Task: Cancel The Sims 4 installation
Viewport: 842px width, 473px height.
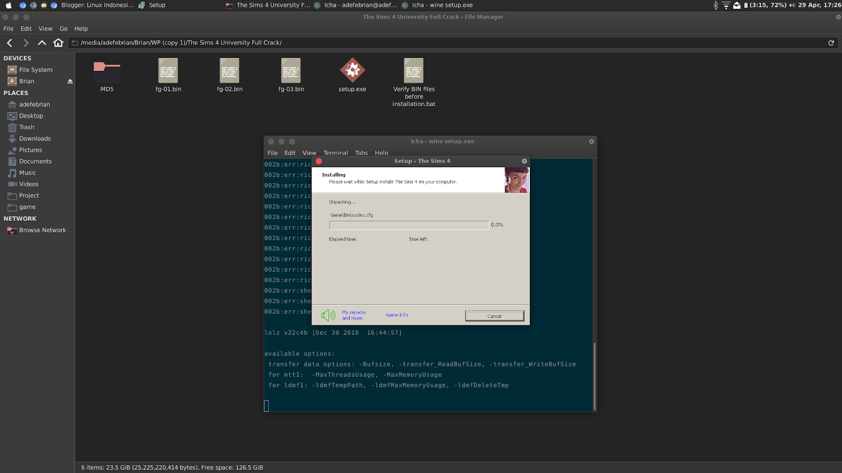Action: point(494,315)
